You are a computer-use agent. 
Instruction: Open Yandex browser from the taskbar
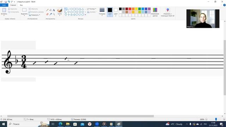pos(90,124)
